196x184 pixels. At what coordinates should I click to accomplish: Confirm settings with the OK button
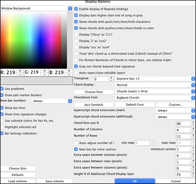pos(135,181)
